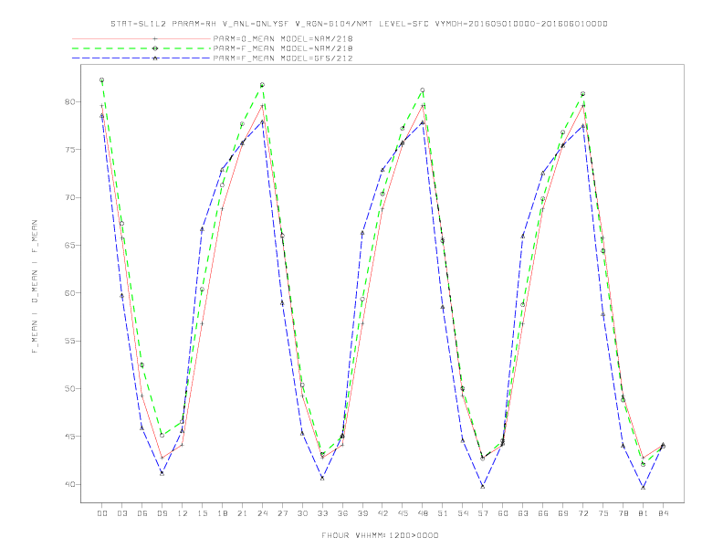Click y-axis tick label 55
Viewport: 723px width, 559px height.
click(69, 341)
